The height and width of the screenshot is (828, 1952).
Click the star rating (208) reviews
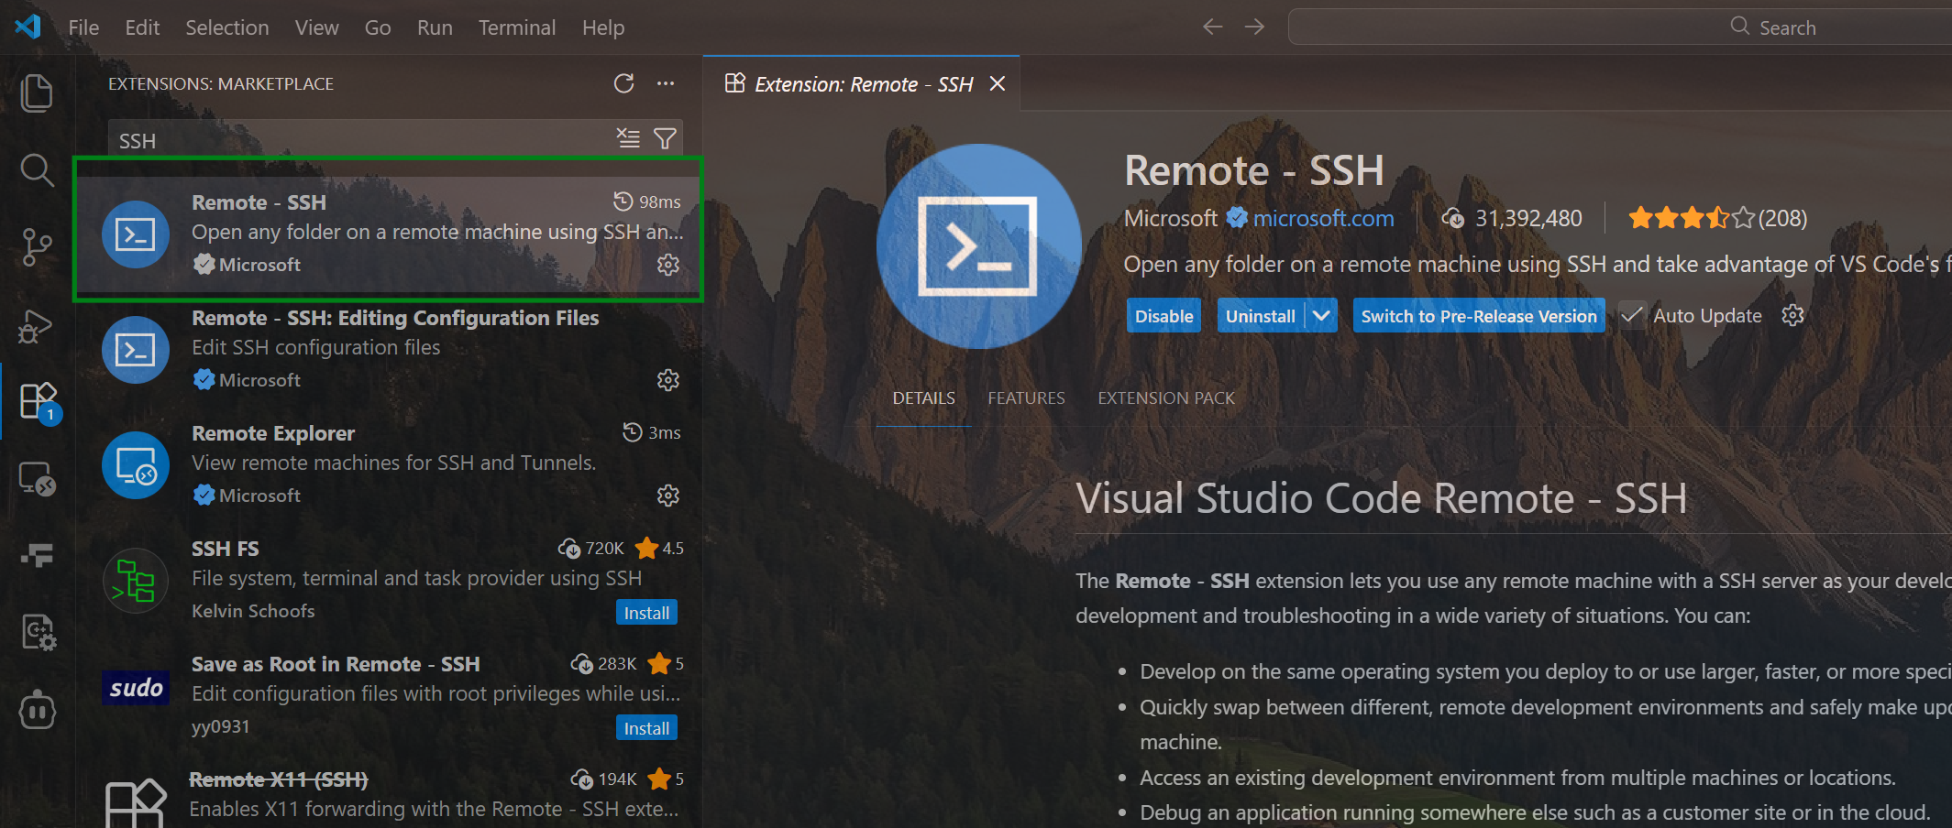point(1717,219)
